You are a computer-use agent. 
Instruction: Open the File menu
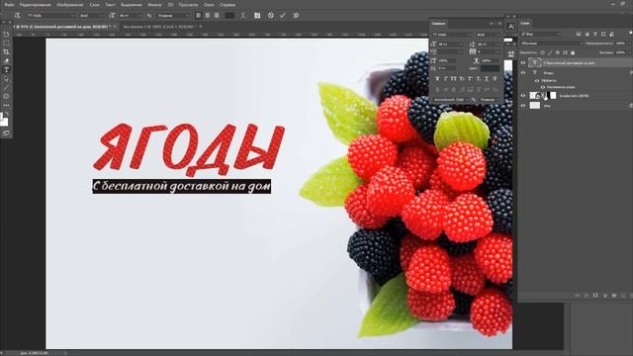click(9, 4)
